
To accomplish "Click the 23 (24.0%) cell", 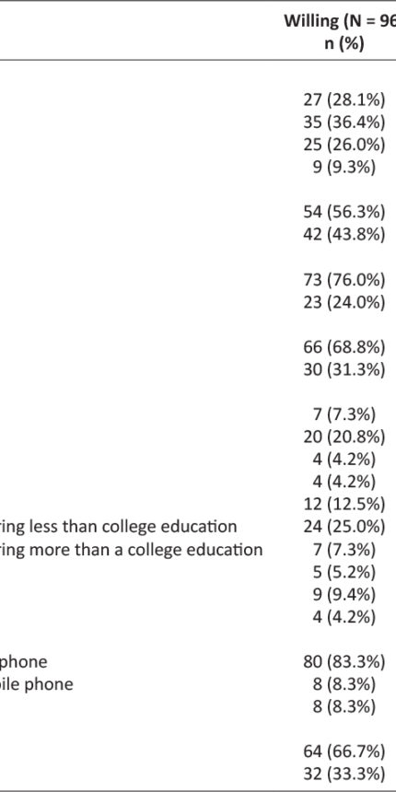I will pos(344,302).
